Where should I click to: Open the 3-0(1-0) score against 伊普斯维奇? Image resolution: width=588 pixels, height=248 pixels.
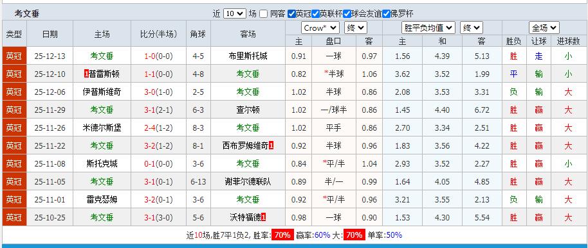[x=158, y=92]
